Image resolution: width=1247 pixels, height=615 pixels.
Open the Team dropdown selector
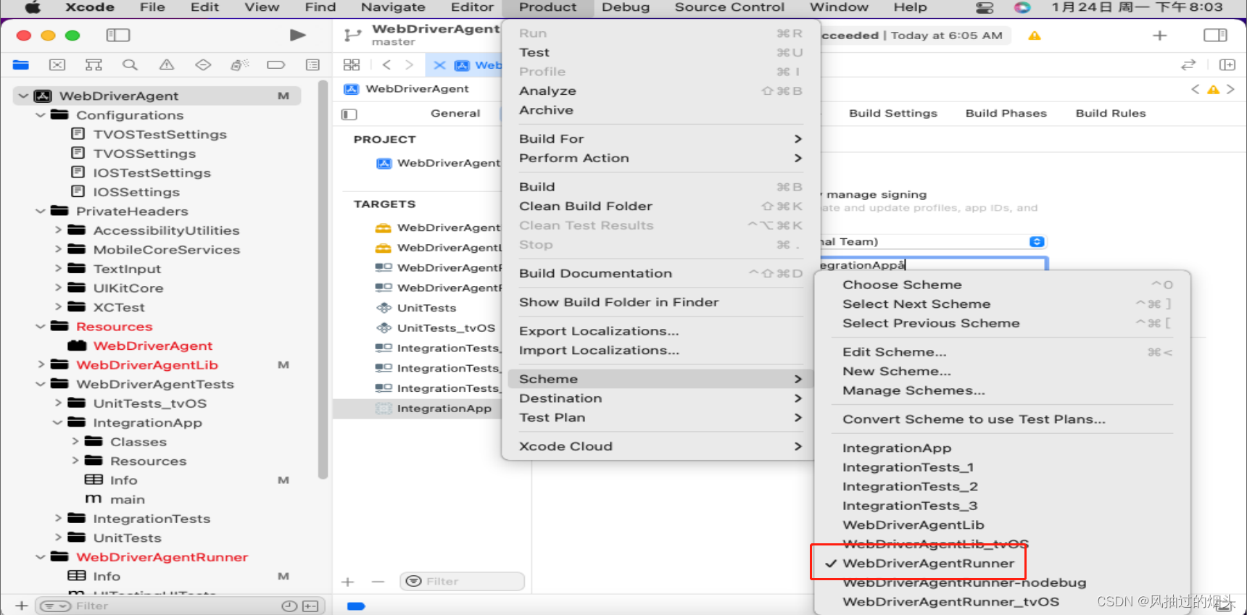tap(1037, 242)
